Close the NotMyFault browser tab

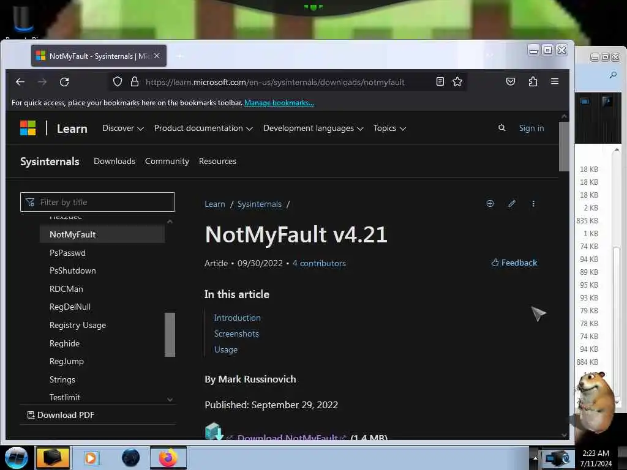[x=157, y=56]
